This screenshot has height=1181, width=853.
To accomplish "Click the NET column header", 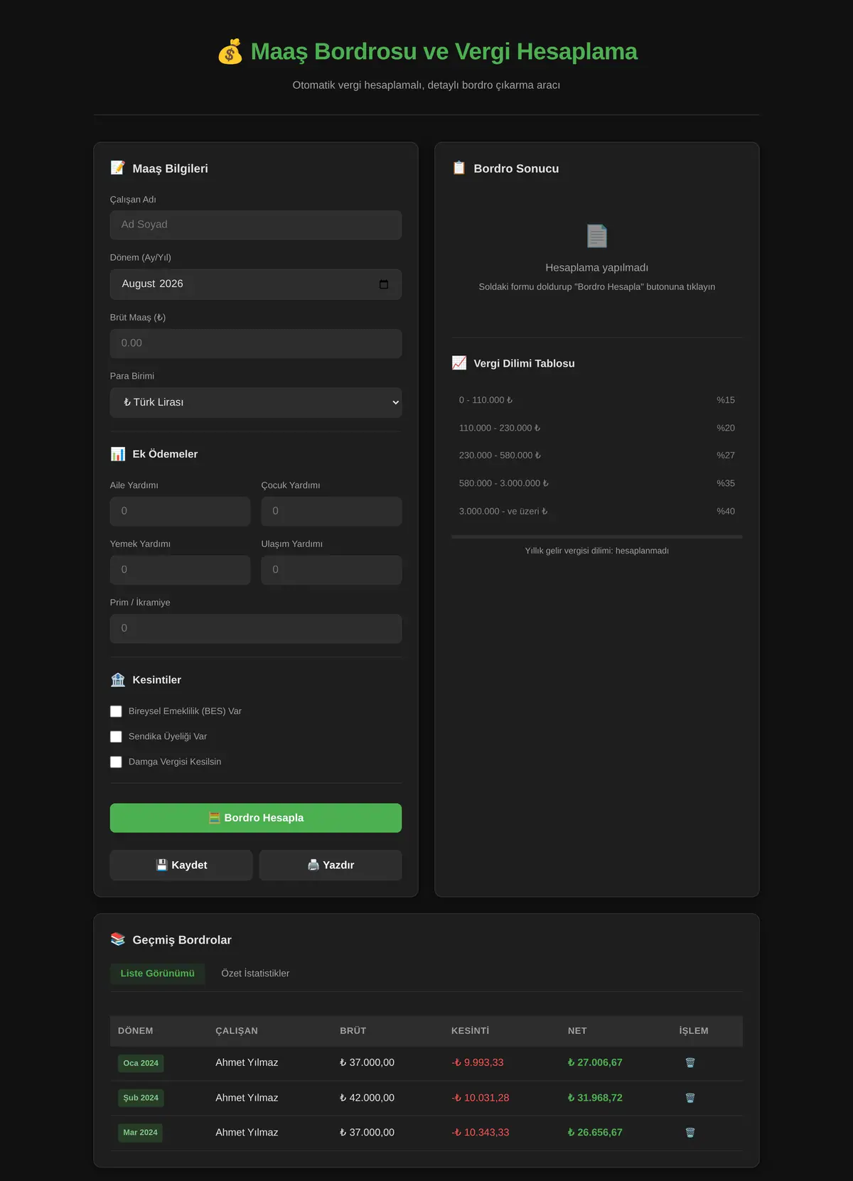I will pos(577,1031).
